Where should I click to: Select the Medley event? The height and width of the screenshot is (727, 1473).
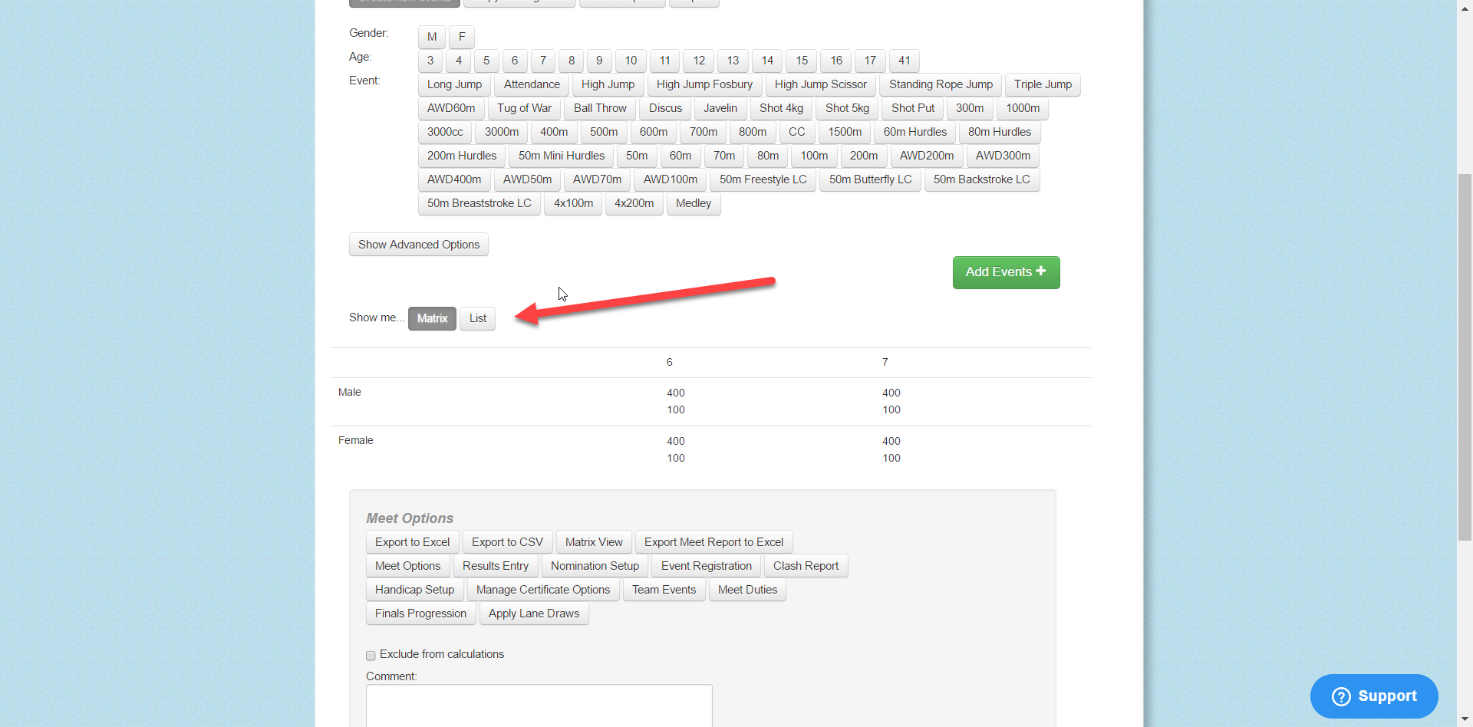[694, 203]
